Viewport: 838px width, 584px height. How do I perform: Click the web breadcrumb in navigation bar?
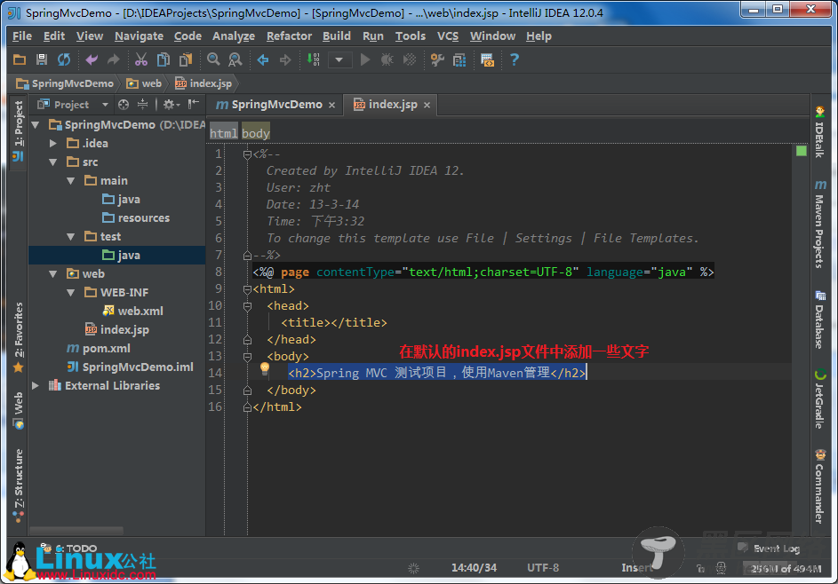click(144, 83)
